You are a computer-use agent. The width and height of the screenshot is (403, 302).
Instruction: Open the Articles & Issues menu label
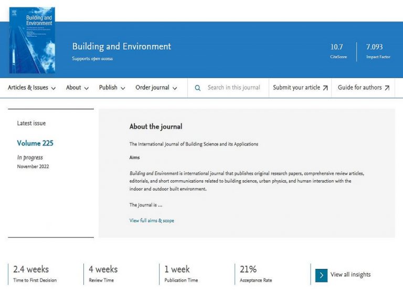28,88
